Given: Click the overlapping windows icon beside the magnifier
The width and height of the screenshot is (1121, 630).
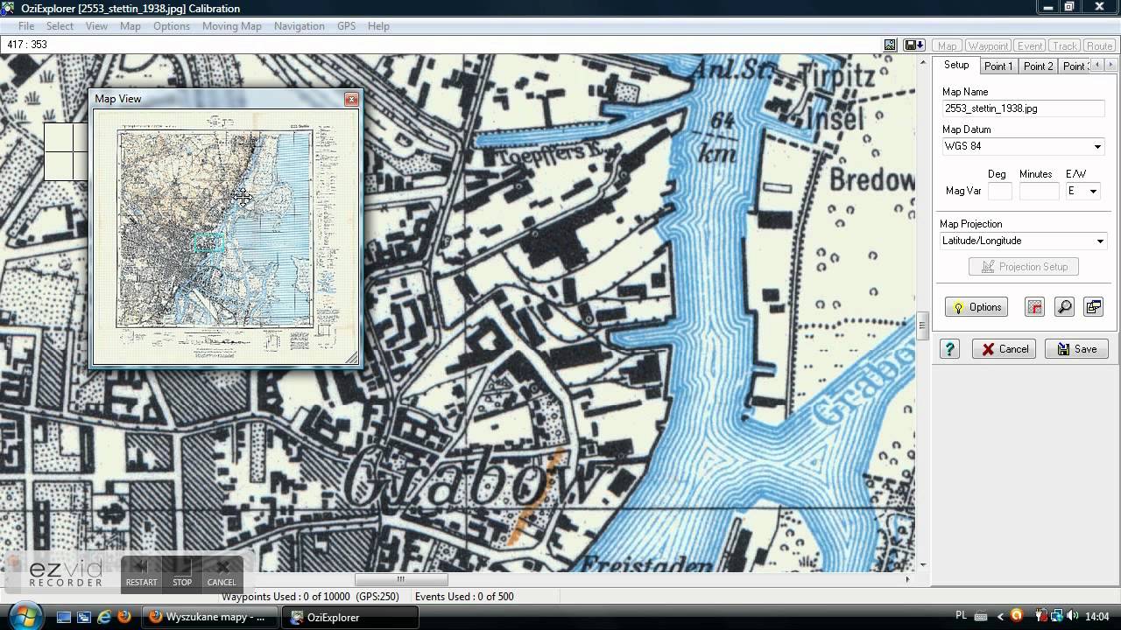Looking at the screenshot, I should (1093, 307).
